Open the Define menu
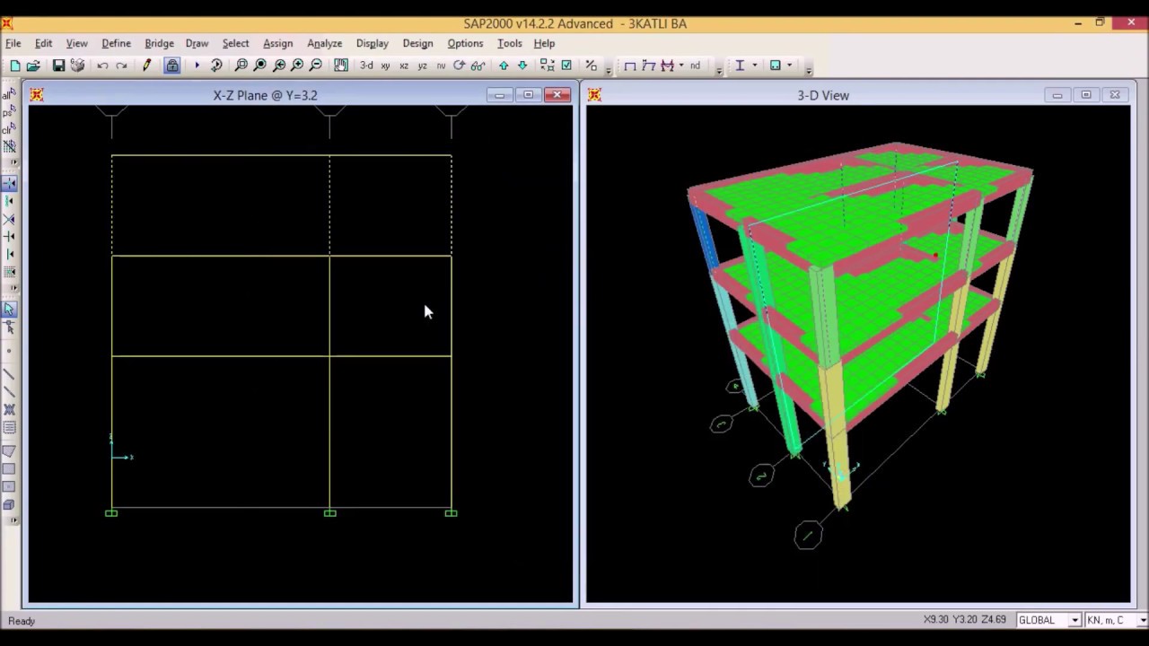 pyautogui.click(x=116, y=43)
